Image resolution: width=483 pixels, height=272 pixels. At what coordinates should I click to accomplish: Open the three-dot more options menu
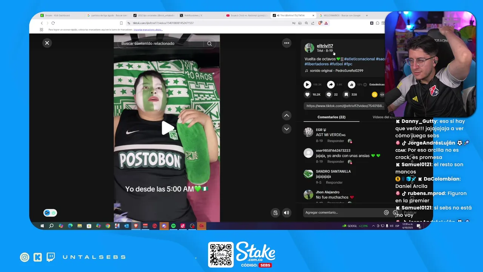click(x=286, y=43)
